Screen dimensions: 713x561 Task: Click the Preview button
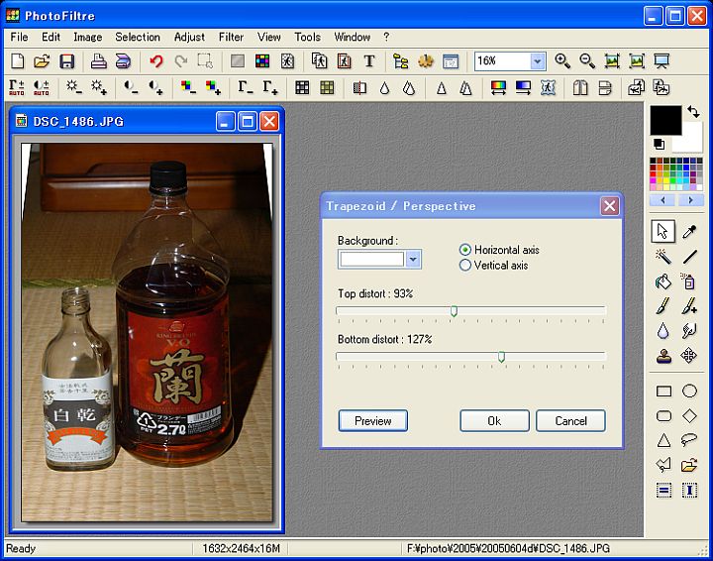(x=373, y=421)
